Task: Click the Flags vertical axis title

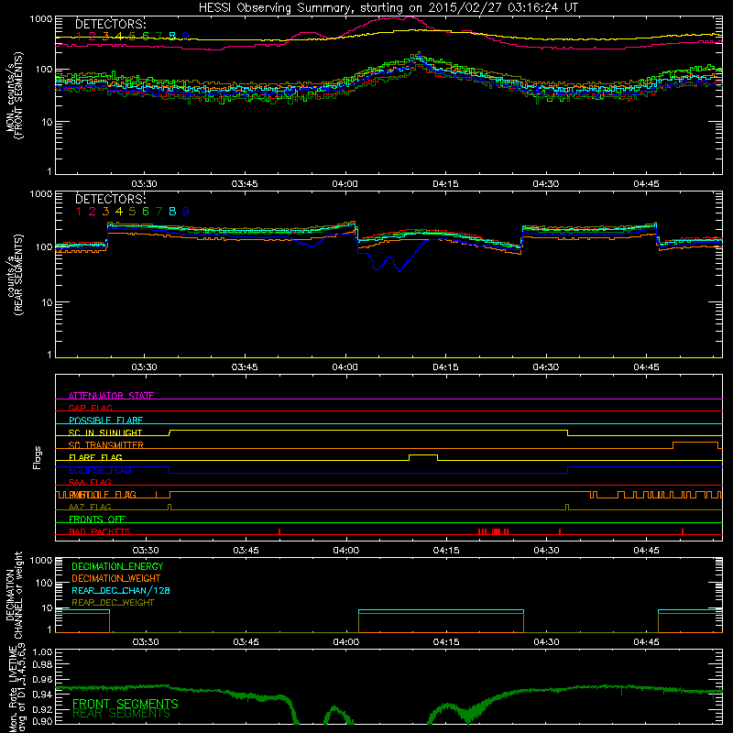Action: pyautogui.click(x=38, y=457)
